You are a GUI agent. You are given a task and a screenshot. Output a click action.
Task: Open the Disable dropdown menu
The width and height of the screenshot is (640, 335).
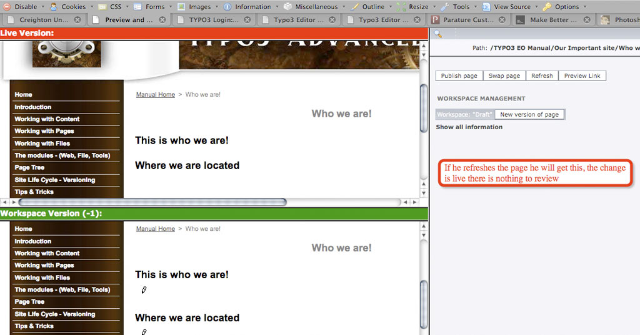(x=26, y=7)
